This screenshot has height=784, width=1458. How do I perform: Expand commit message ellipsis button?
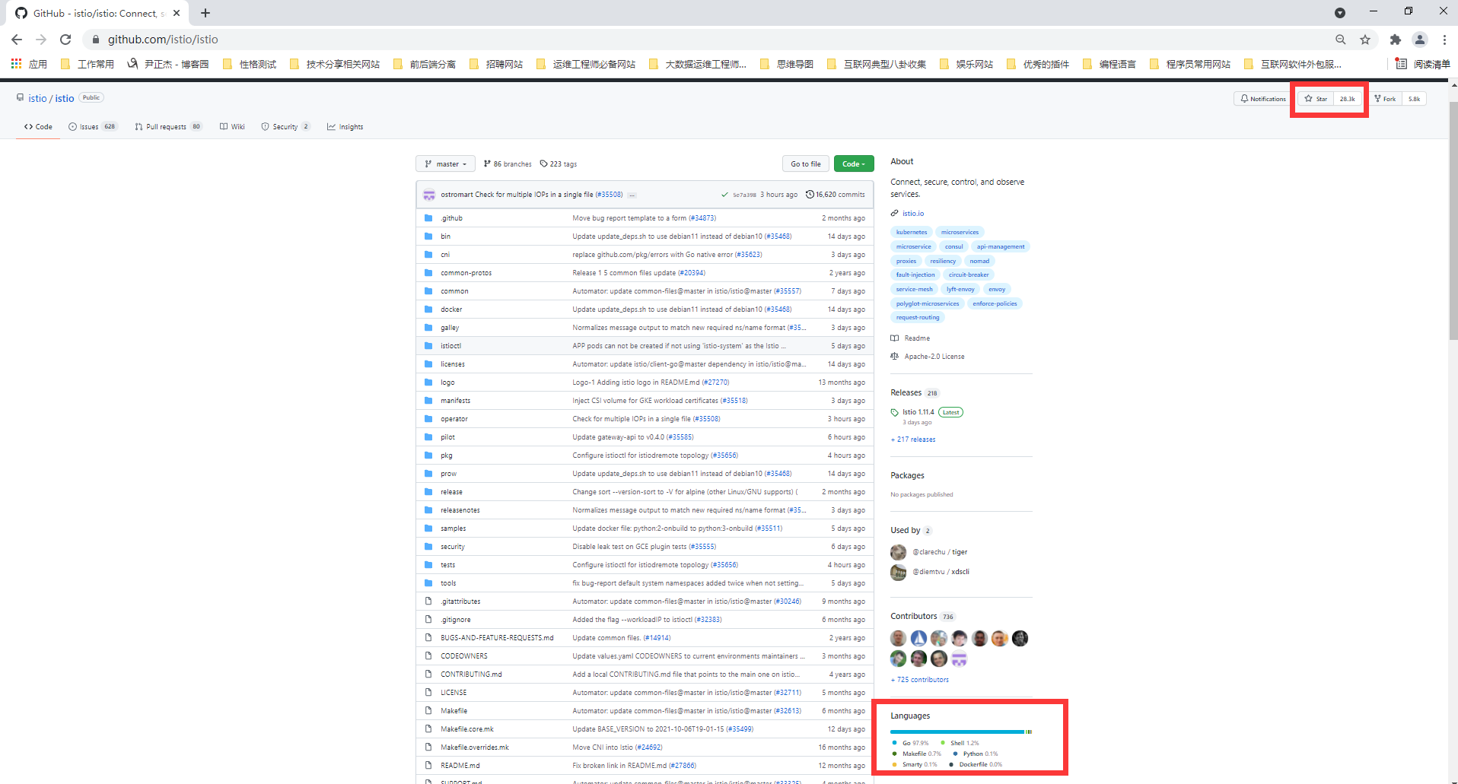tap(632, 195)
